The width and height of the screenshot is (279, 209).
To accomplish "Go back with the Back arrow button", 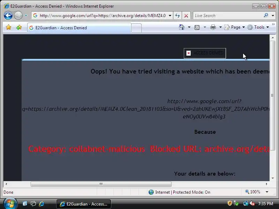I will (x=8, y=16).
